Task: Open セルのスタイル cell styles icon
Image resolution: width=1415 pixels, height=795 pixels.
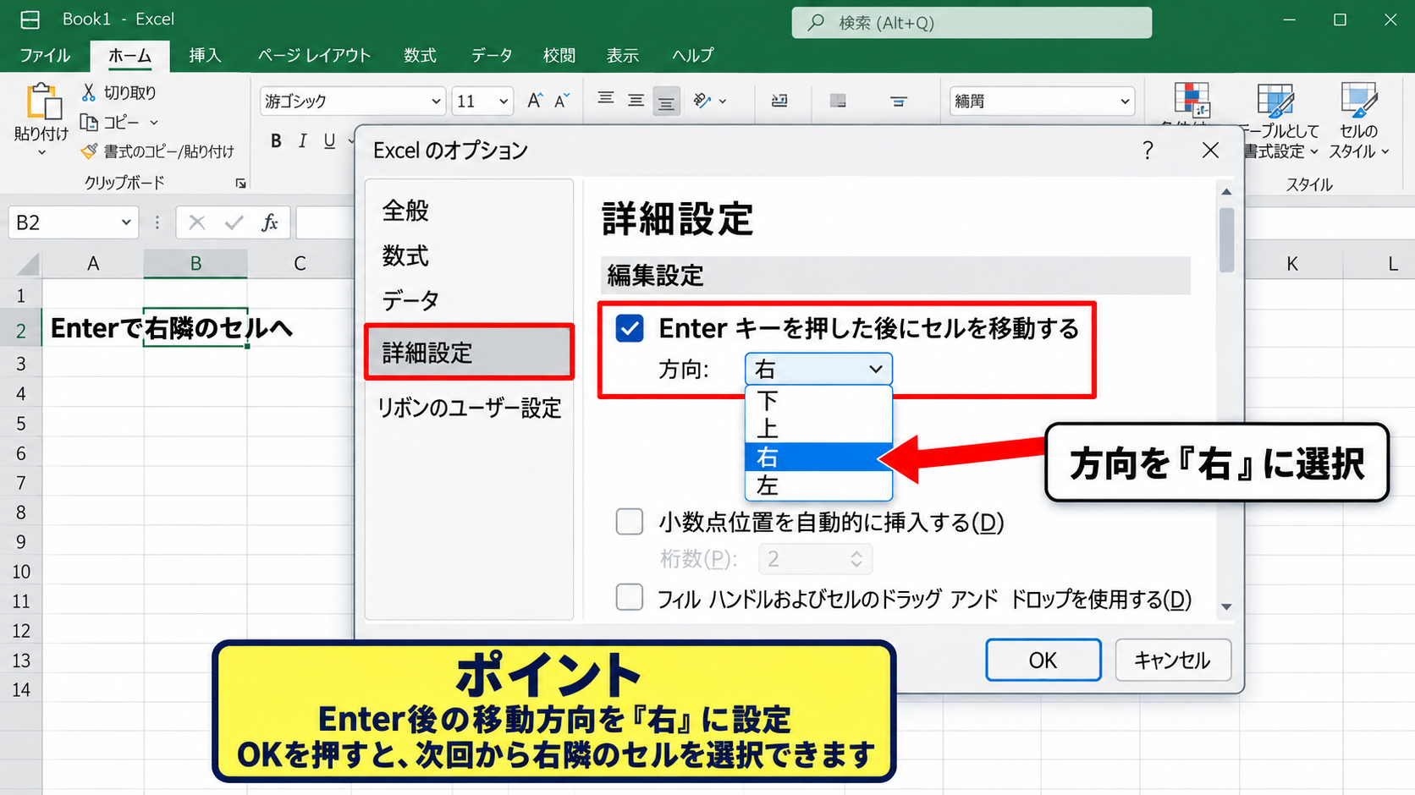Action: coord(1359,101)
